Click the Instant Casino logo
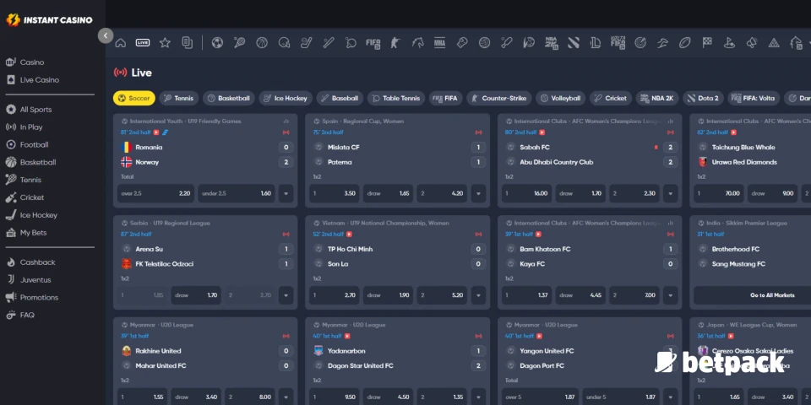The image size is (811, 405). (x=49, y=19)
